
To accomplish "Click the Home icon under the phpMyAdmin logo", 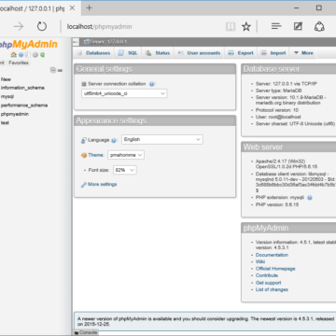I will pyautogui.click(x=13, y=55).
